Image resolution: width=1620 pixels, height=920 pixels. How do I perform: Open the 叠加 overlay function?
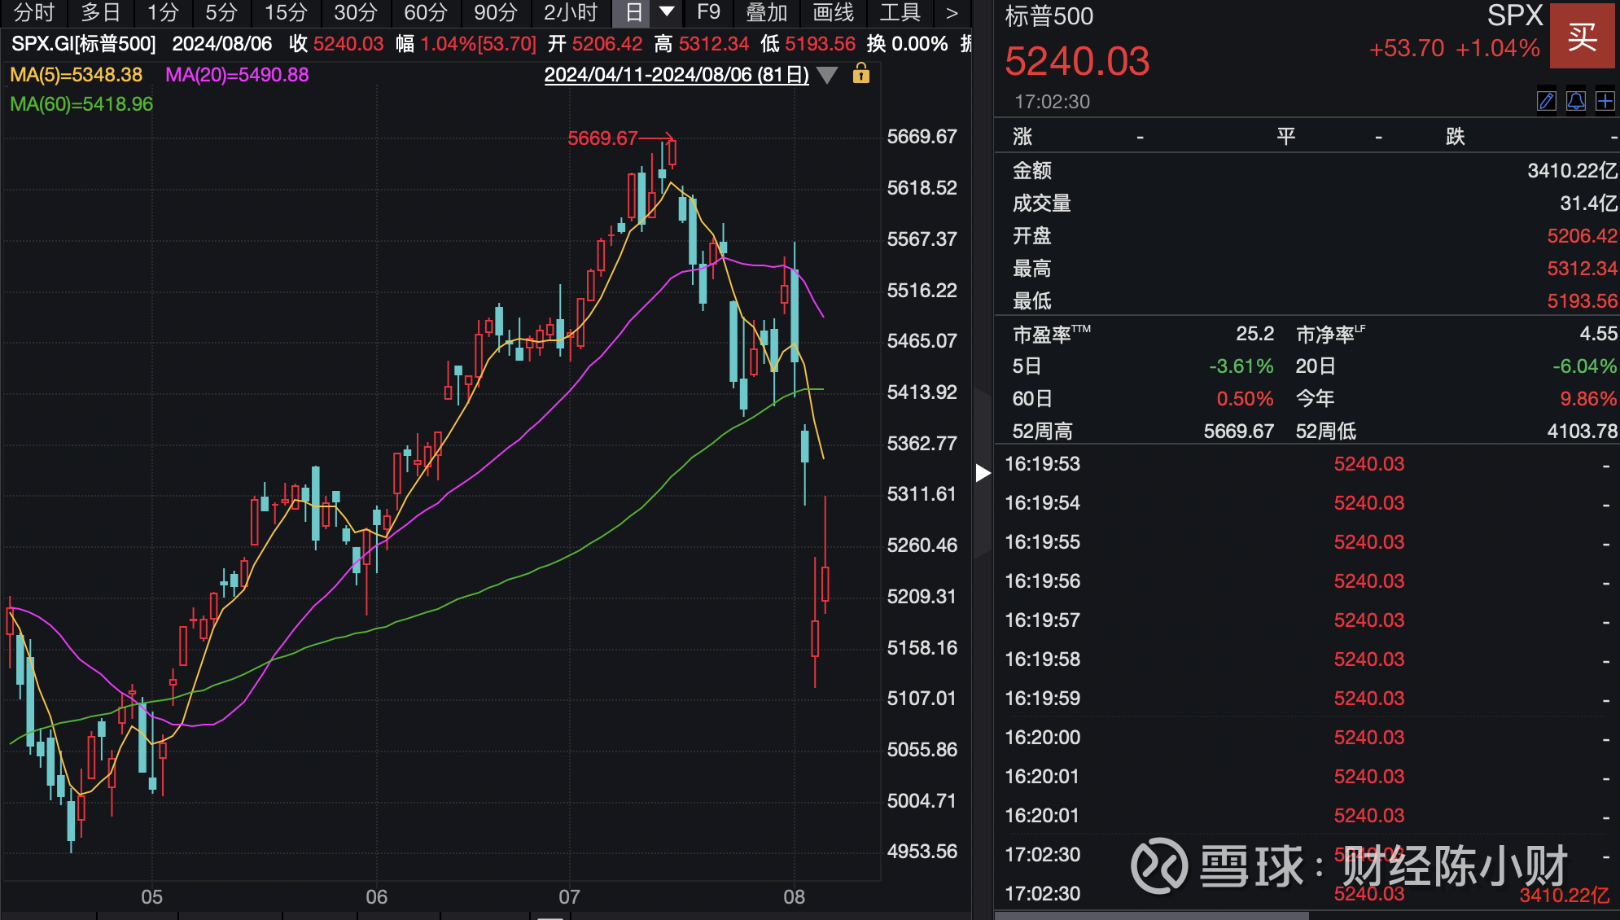[x=768, y=13]
